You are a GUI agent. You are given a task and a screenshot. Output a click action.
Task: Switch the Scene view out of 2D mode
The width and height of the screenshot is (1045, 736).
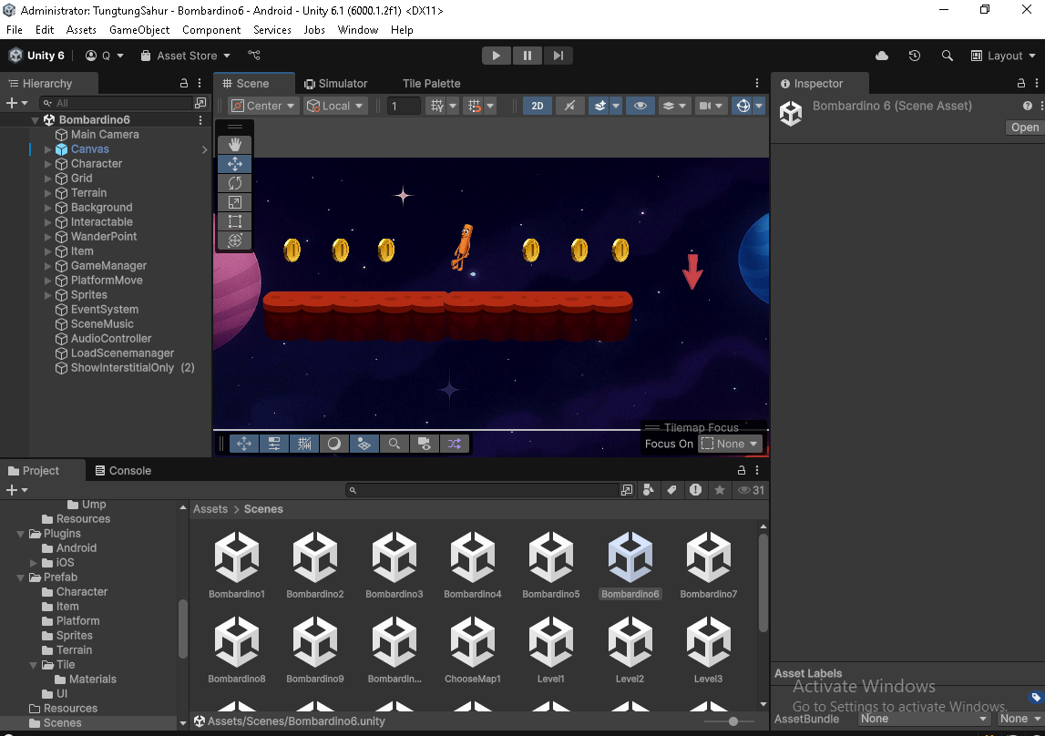tap(537, 105)
